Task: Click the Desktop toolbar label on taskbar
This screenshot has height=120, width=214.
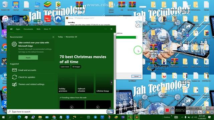Action: (167, 117)
